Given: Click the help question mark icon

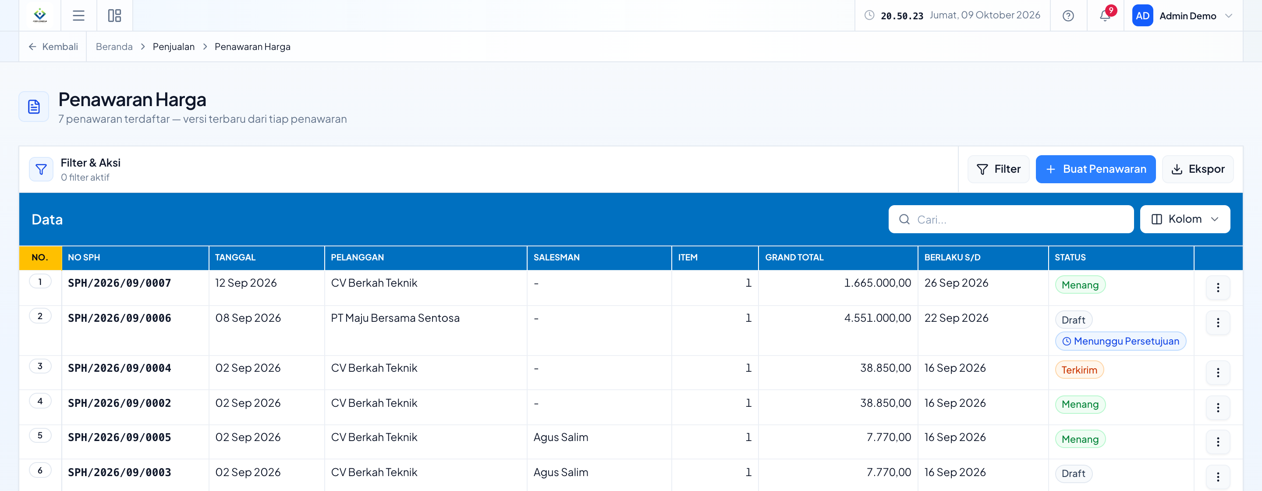Looking at the screenshot, I should [x=1068, y=16].
